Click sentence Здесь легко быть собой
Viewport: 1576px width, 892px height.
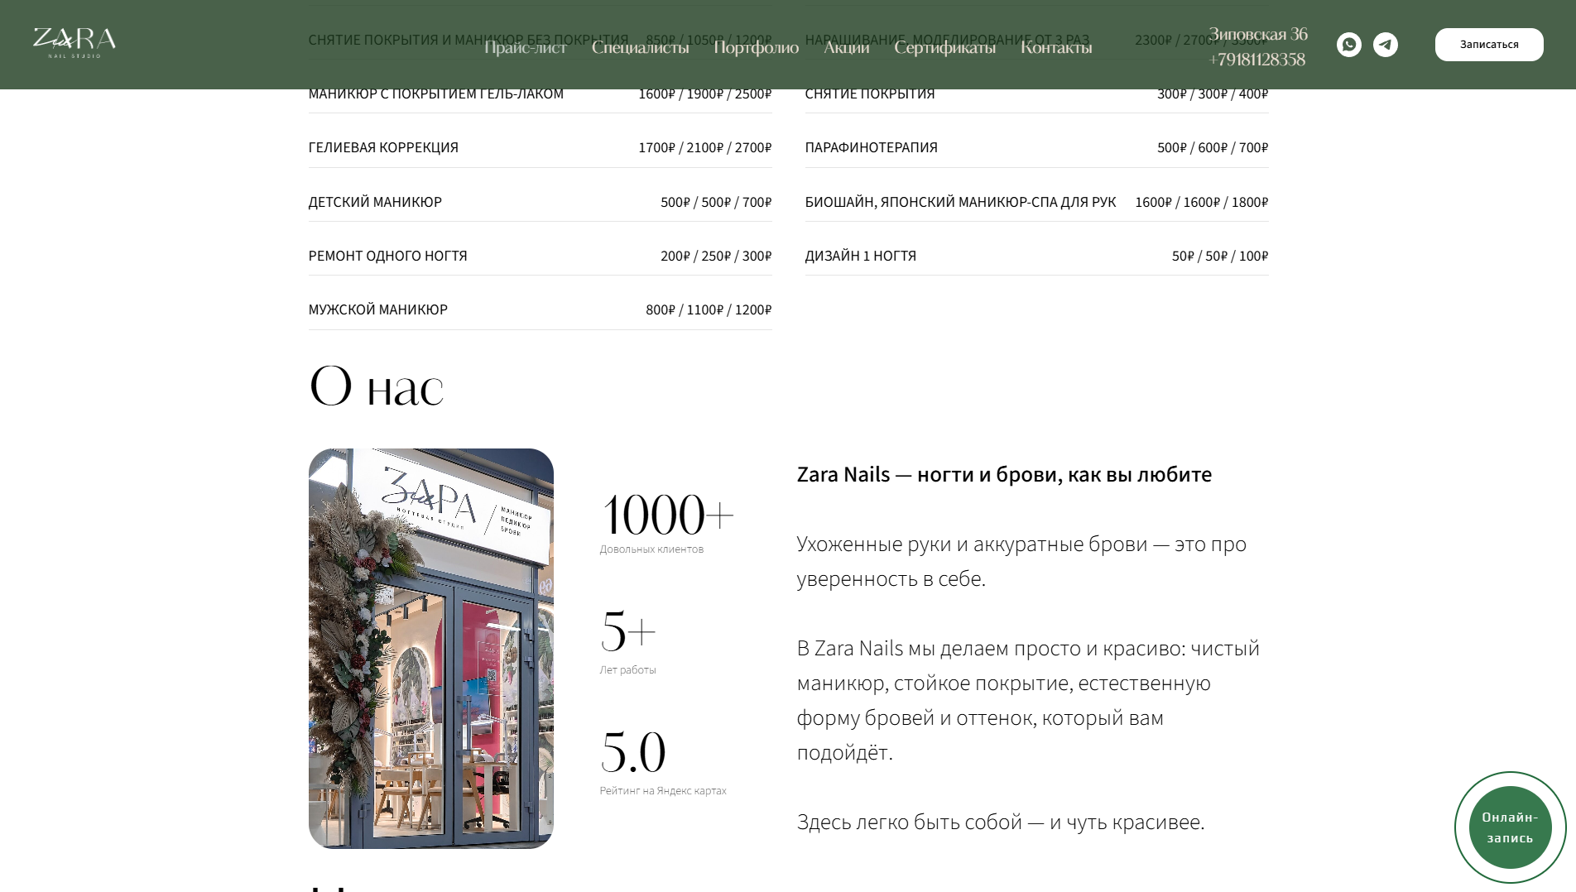point(1001,822)
